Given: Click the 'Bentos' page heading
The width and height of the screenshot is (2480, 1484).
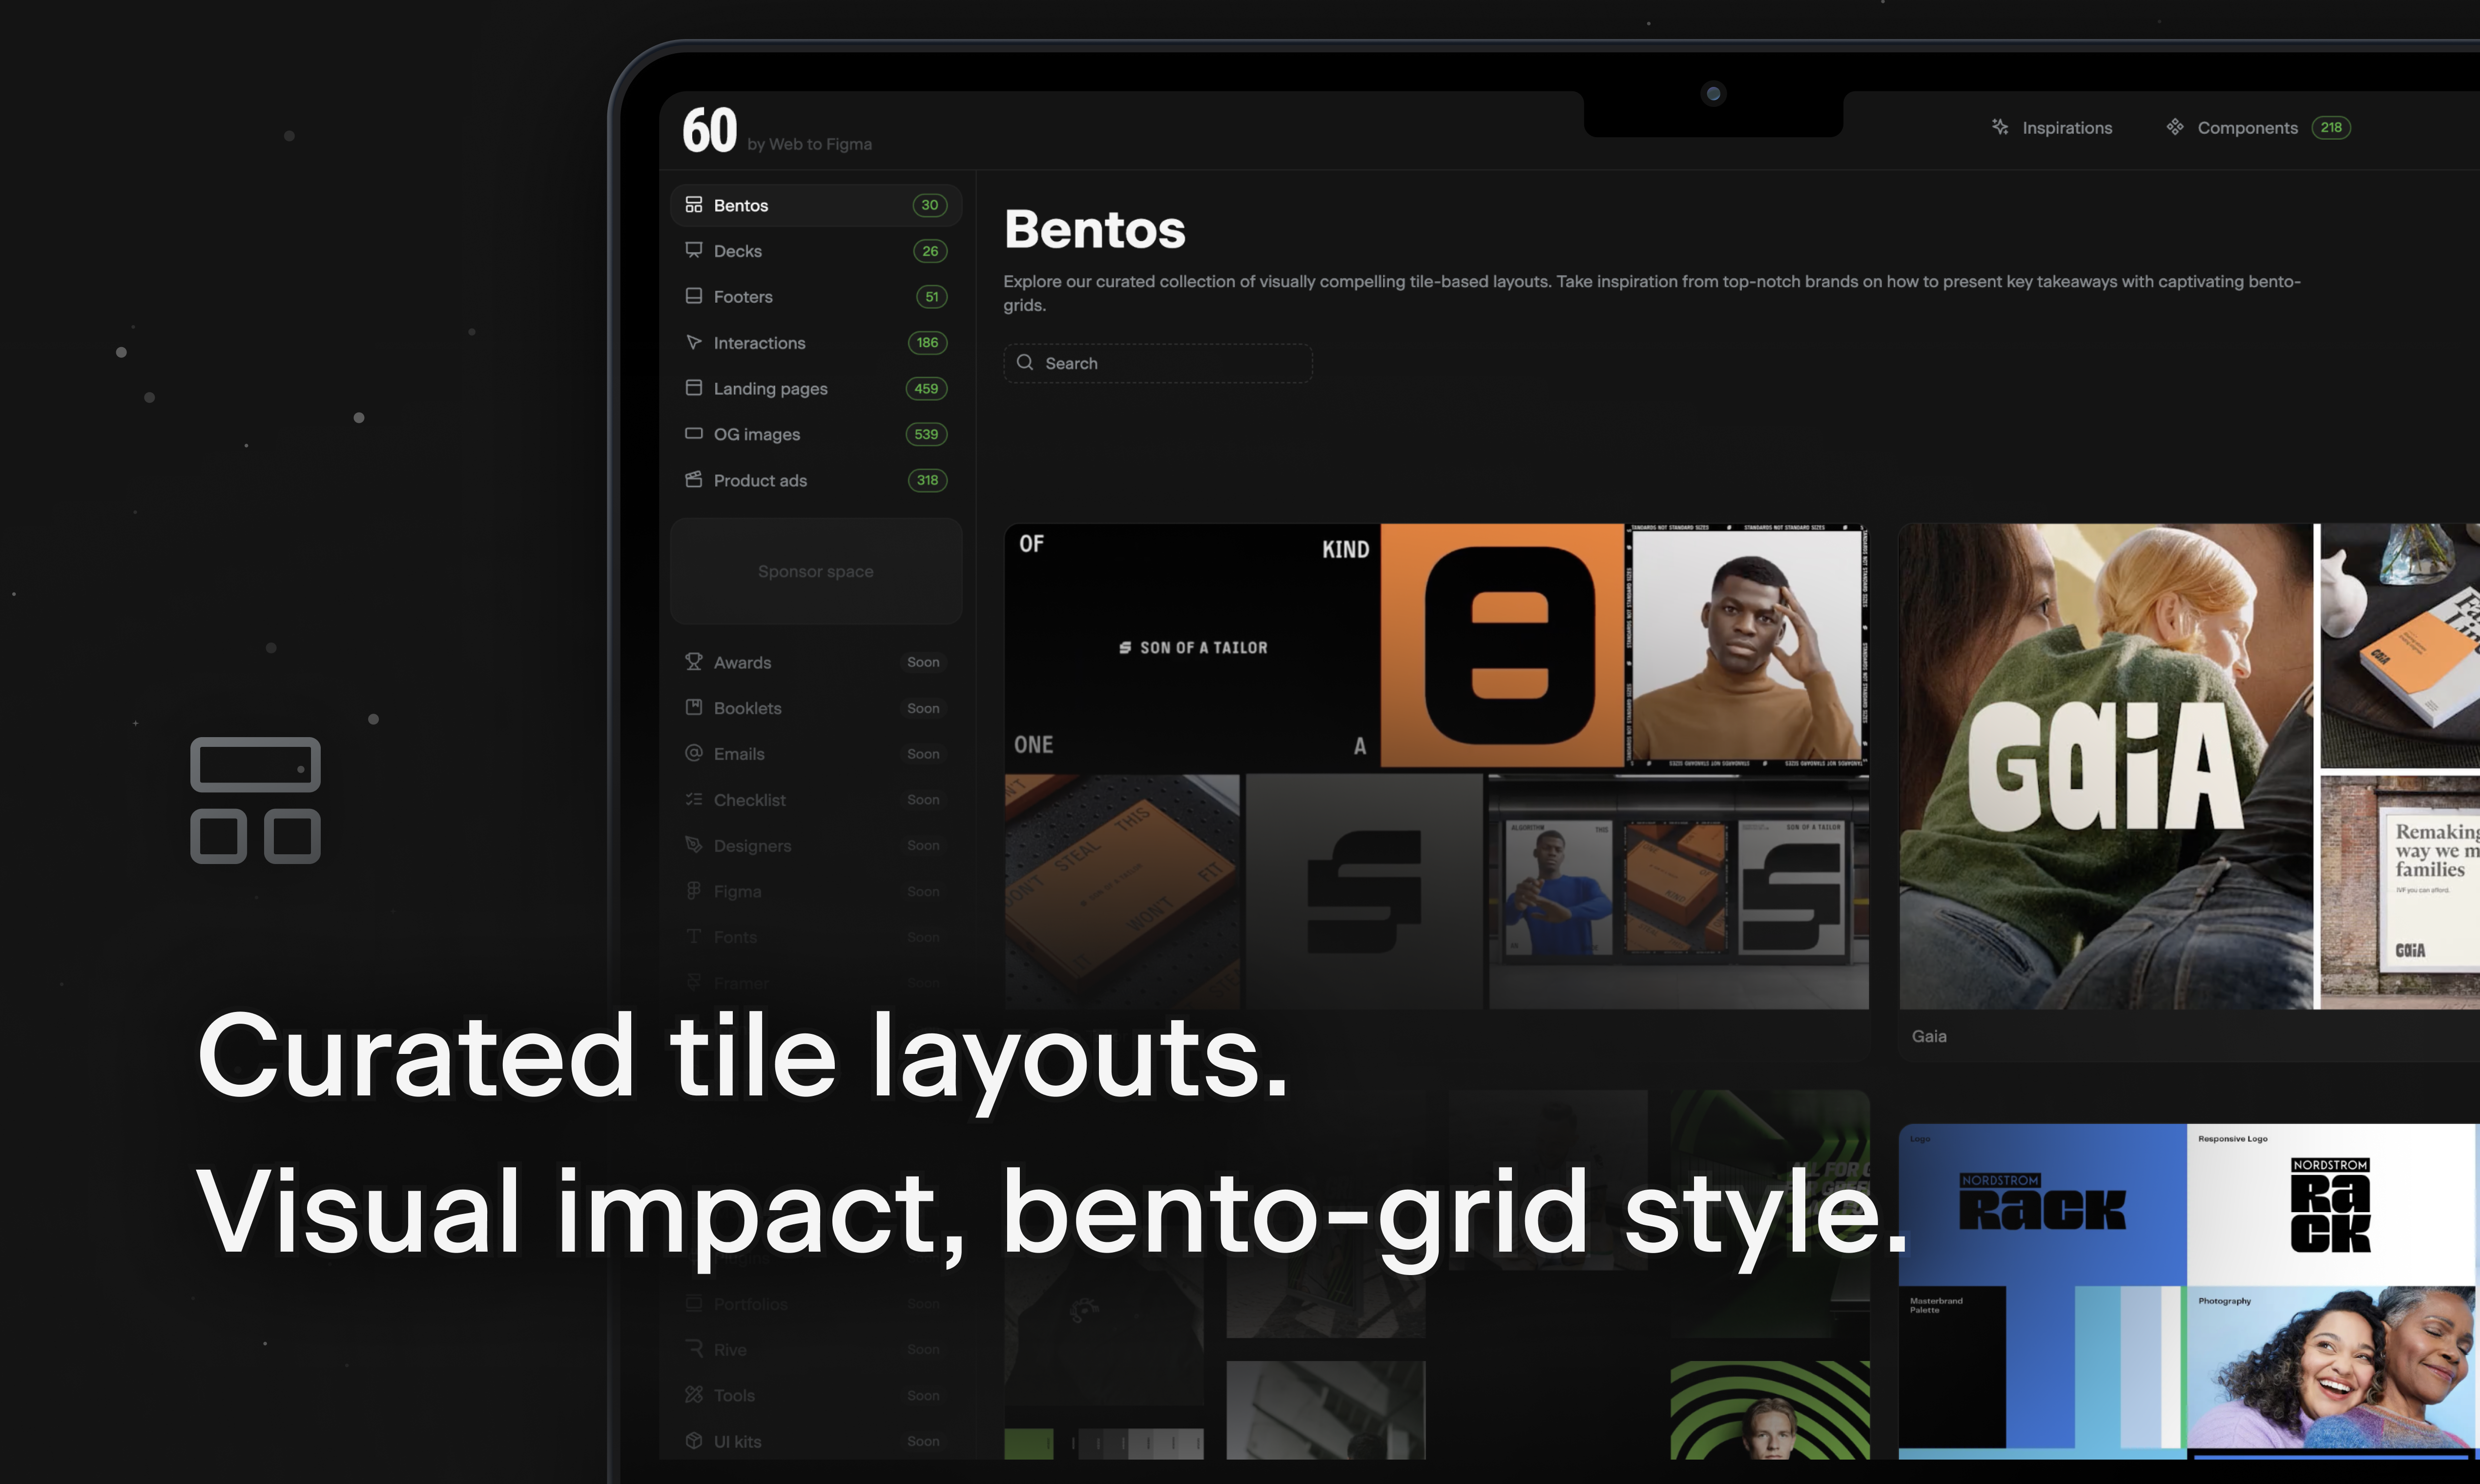Looking at the screenshot, I should [1095, 229].
